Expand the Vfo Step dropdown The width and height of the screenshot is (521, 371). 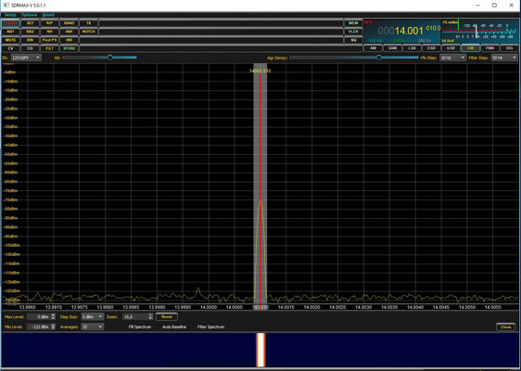(452, 58)
